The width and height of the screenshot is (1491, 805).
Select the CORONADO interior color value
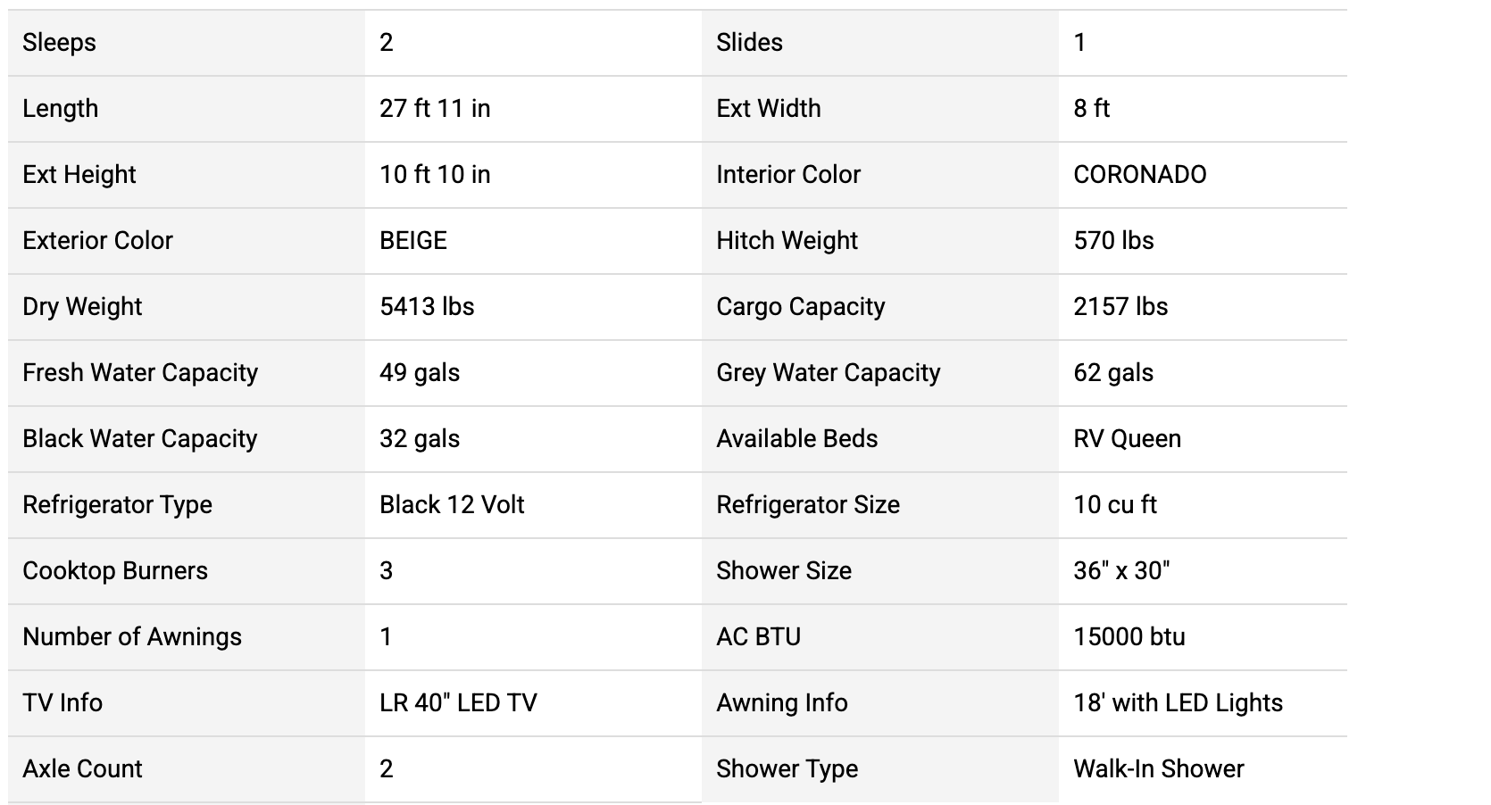[1139, 175]
